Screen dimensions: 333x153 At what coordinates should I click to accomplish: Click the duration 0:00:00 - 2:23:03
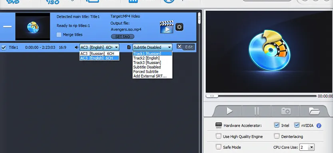[40, 47]
